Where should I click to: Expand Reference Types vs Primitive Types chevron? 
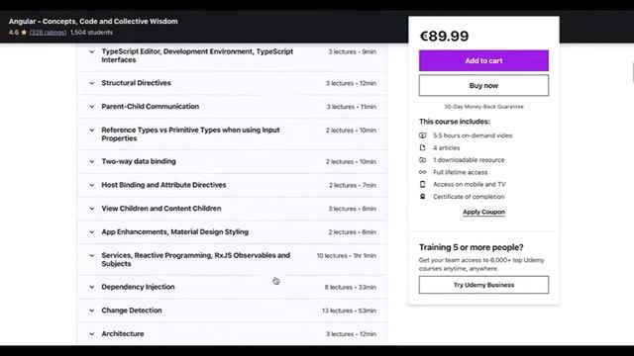pos(92,131)
